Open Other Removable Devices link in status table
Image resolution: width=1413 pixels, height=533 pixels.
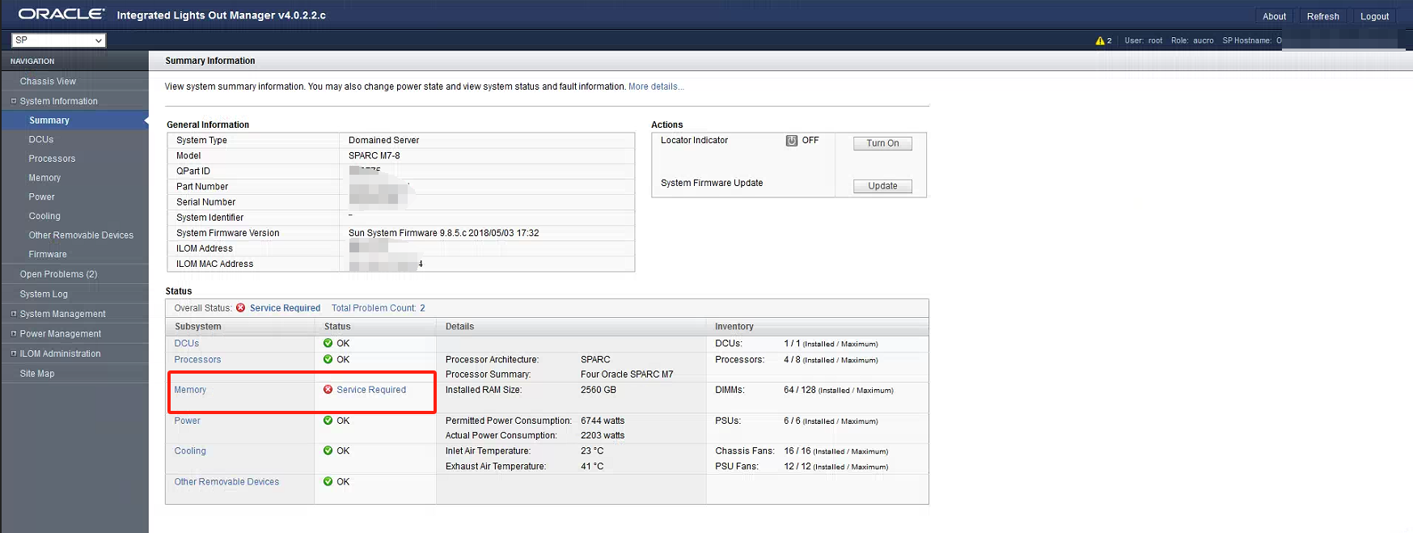[x=226, y=481]
